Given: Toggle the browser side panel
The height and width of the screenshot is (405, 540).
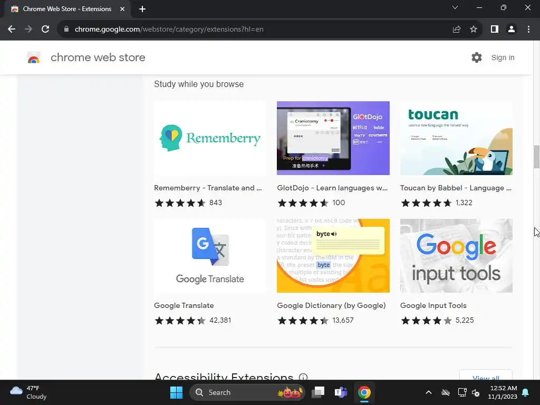Looking at the screenshot, I should (495, 30).
